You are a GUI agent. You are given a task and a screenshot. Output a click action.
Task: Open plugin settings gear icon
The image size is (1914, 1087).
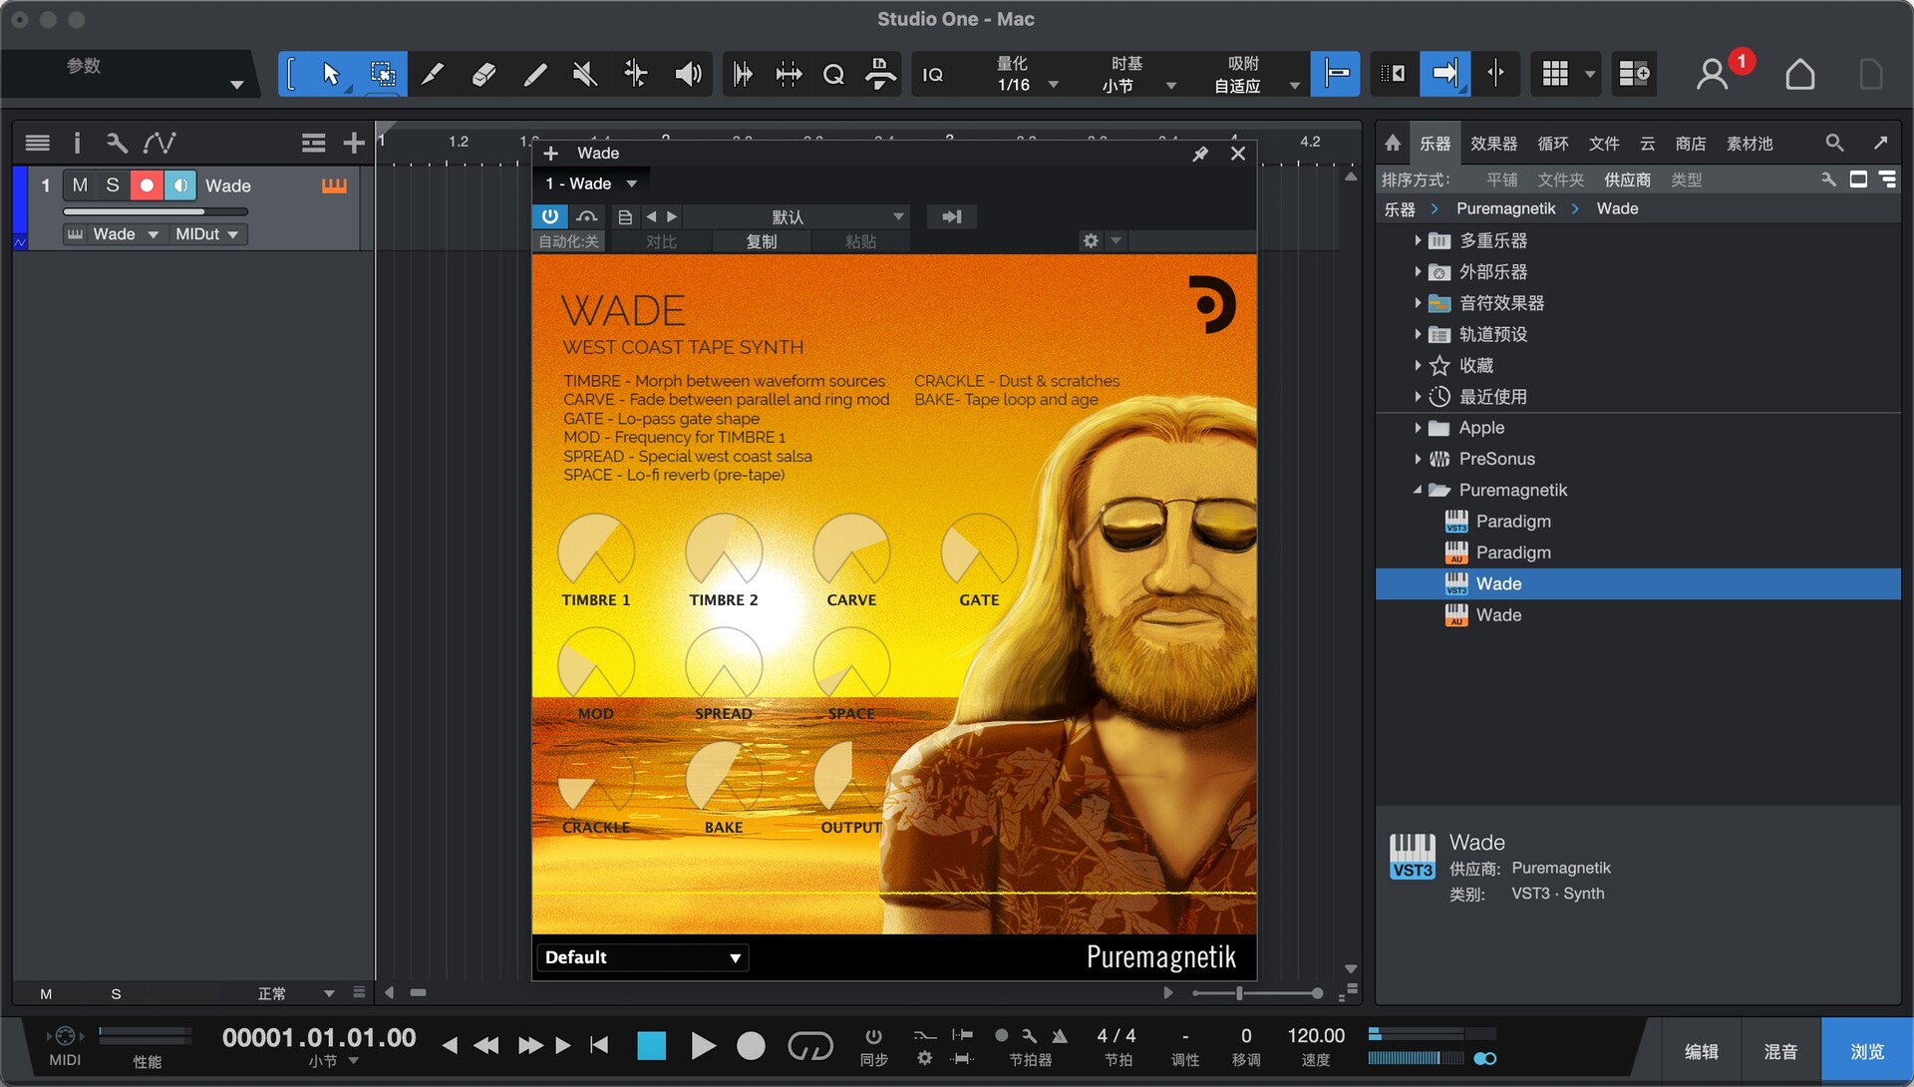[1091, 241]
